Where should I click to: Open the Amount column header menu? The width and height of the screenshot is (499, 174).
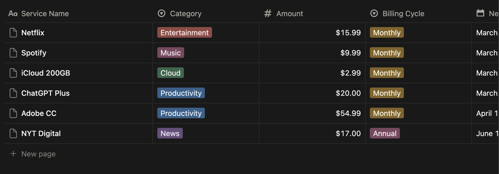tap(312, 13)
